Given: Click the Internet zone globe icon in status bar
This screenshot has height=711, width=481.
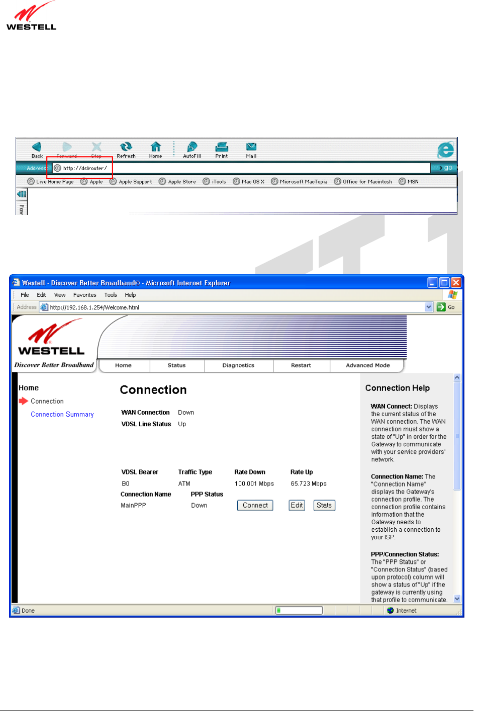Looking at the screenshot, I should click(x=391, y=611).
